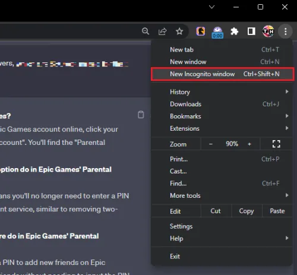Toggle the side panel icon
Image resolution: width=297 pixels, height=275 pixels.
pyautogui.click(x=251, y=31)
